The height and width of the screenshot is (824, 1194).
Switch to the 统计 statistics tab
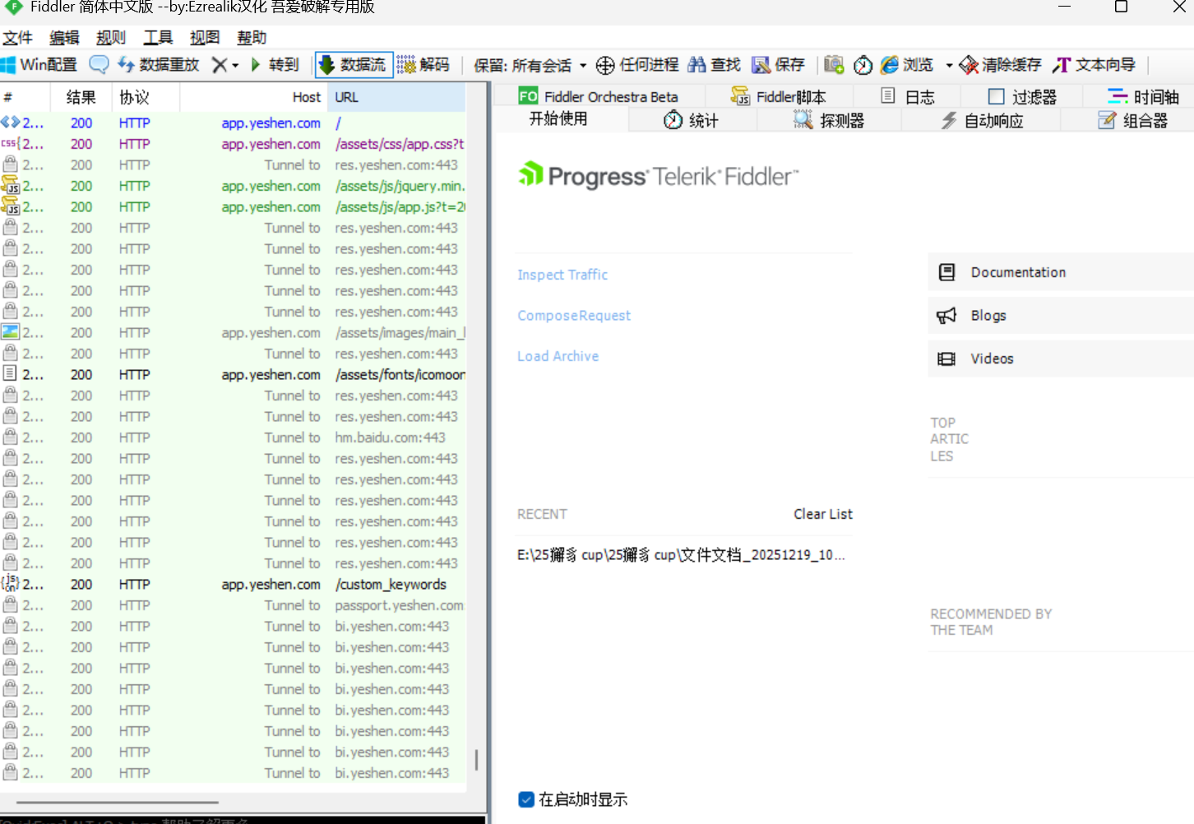click(x=692, y=120)
